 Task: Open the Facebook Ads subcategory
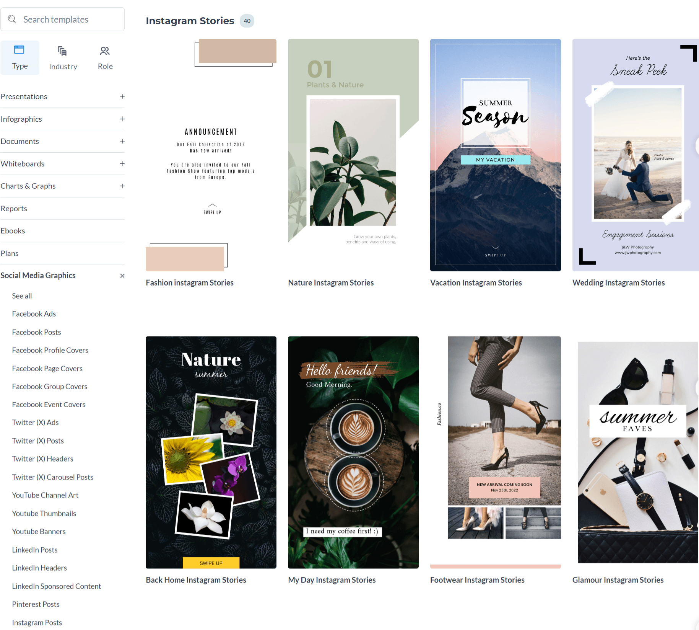34,314
